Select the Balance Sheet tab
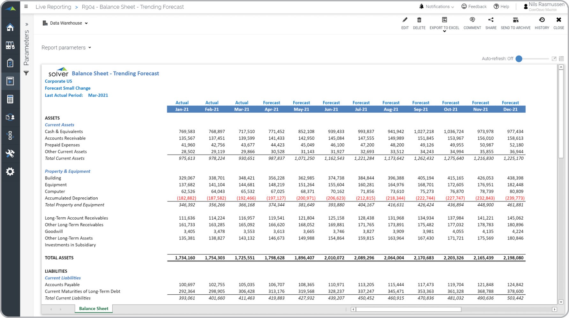 pyautogui.click(x=94, y=309)
